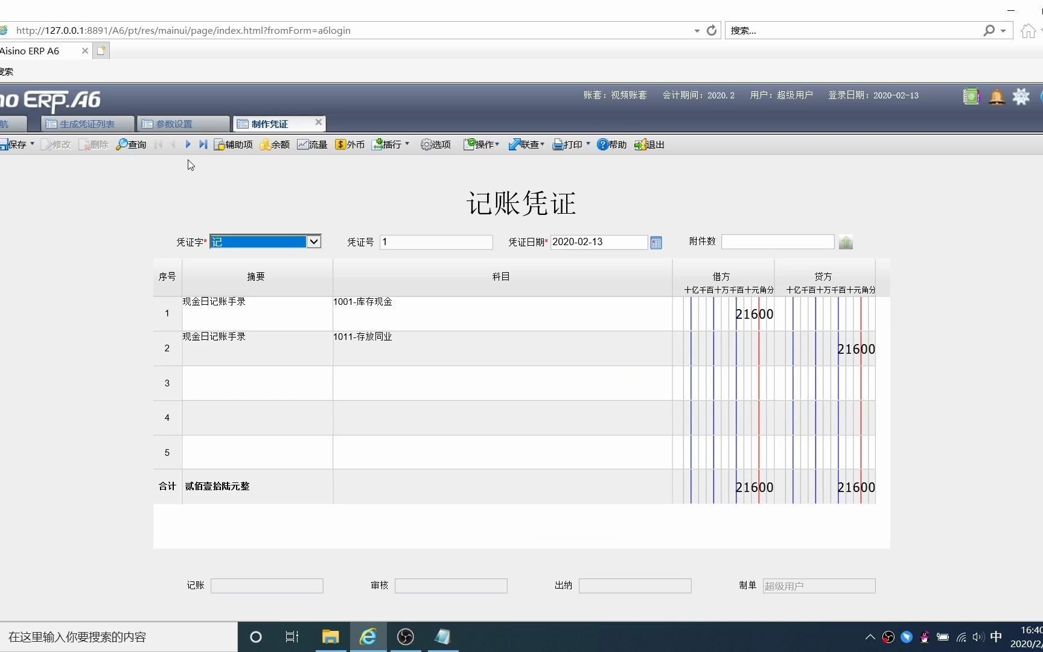Click the browser address bar URL
This screenshot has height=652, width=1043.
click(183, 30)
